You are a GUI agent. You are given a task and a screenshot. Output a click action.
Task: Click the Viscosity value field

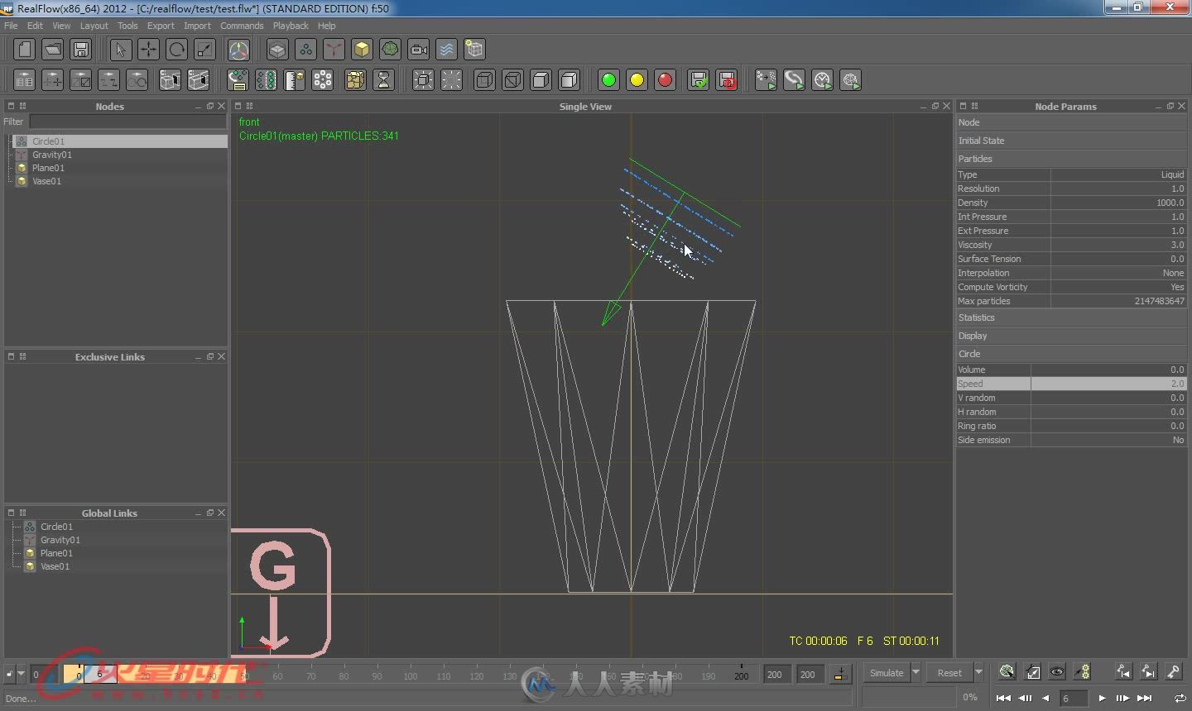click(x=1118, y=245)
